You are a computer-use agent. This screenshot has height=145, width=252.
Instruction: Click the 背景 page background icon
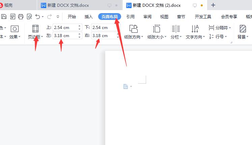[x=243, y=29]
